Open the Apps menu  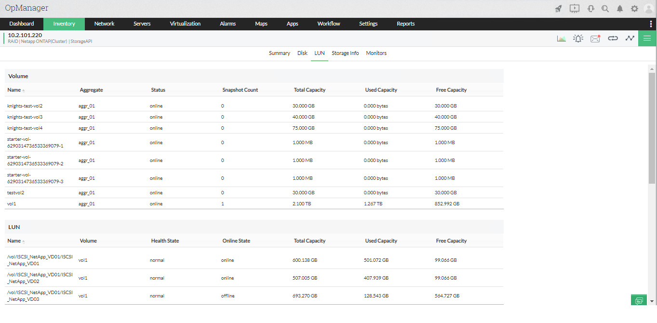click(292, 24)
